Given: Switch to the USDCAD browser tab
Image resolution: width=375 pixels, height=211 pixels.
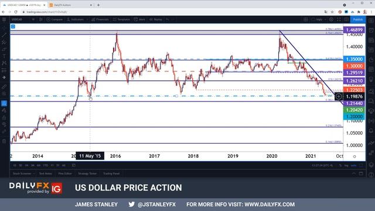Looking at the screenshot, I should click(x=23, y=5).
